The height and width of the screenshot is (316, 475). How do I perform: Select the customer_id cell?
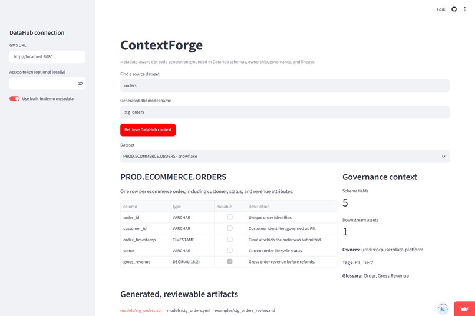coord(146,228)
